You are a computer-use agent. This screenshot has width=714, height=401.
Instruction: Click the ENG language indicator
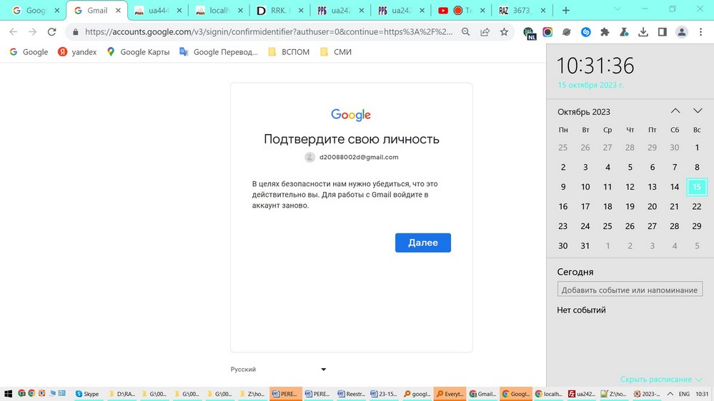click(684, 394)
